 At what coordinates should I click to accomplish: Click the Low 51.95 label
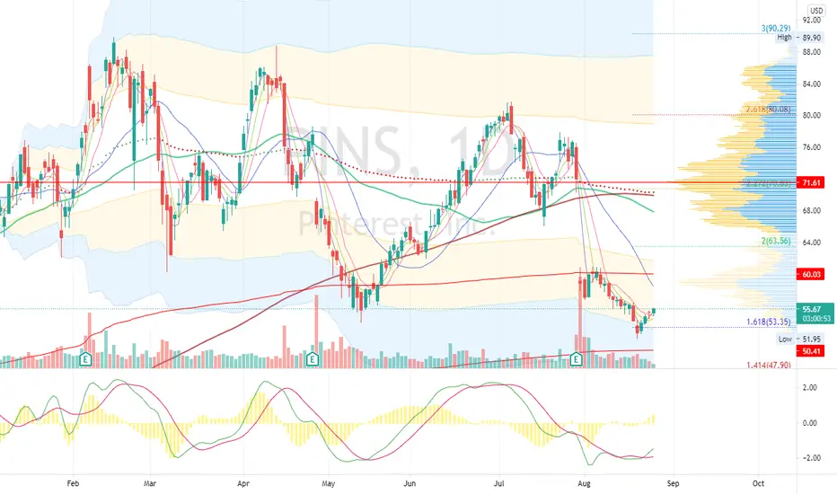coord(799,340)
